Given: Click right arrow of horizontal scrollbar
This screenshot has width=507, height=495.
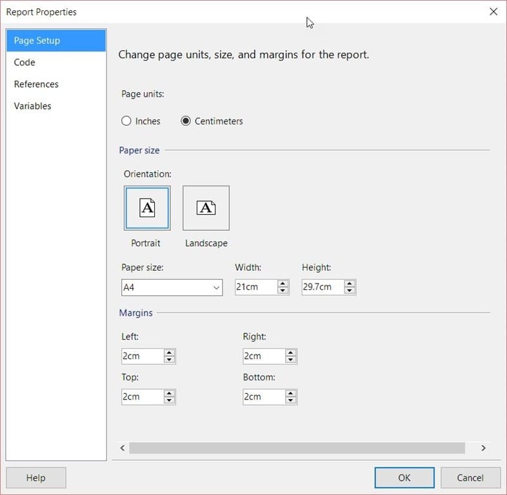Looking at the screenshot, I should (x=483, y=448).
